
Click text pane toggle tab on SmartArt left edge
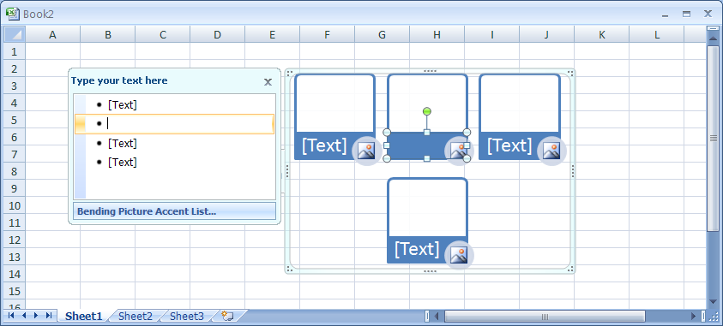[283, 171]
